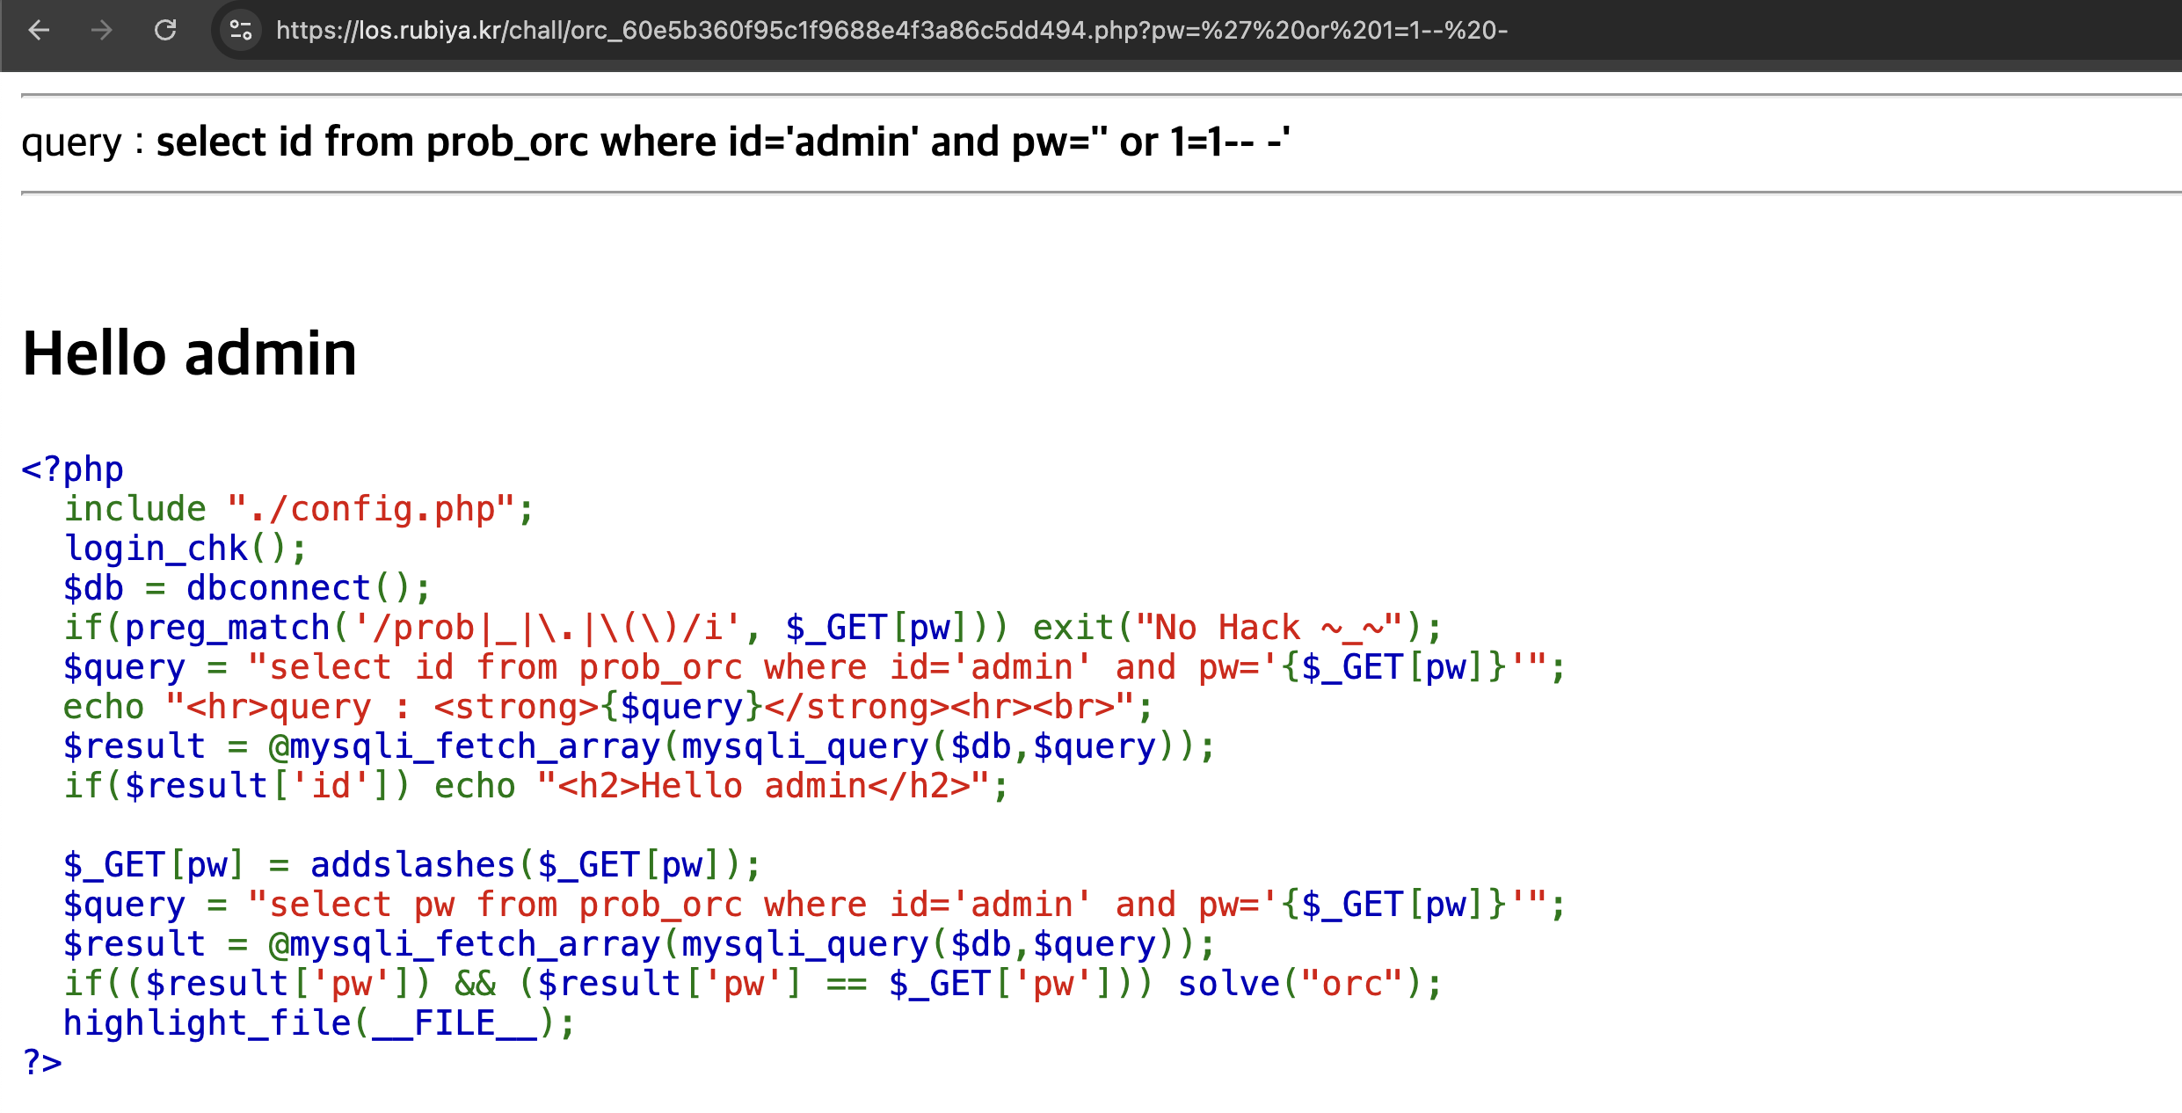Click the 'query :' label
Image resolution: width=2182 pixels, height=1113 pixels.
83,142
